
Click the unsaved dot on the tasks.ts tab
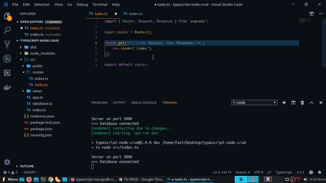click(x=116, y=14)
